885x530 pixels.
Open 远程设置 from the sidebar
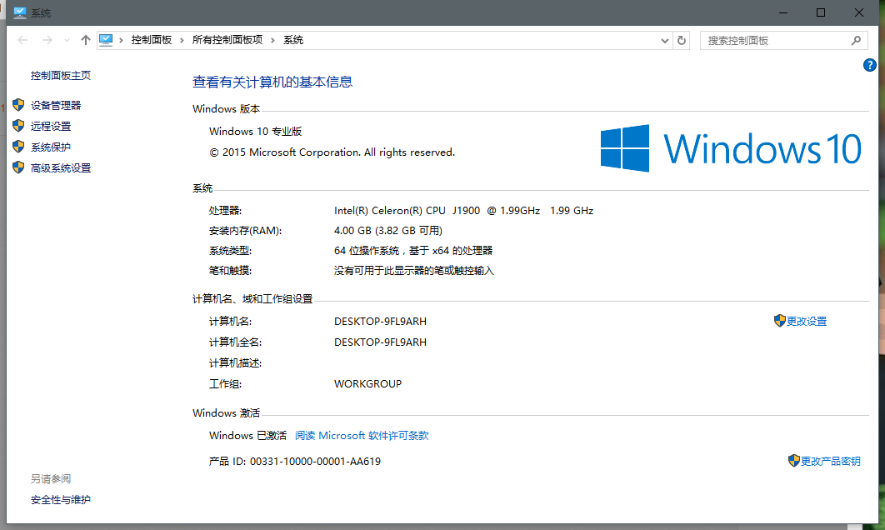[x=51, y=127]
